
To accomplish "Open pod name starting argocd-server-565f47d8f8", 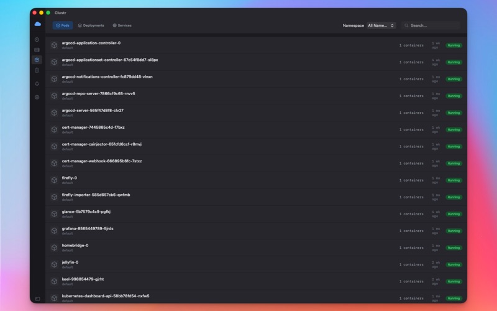I will pos(93,111).
